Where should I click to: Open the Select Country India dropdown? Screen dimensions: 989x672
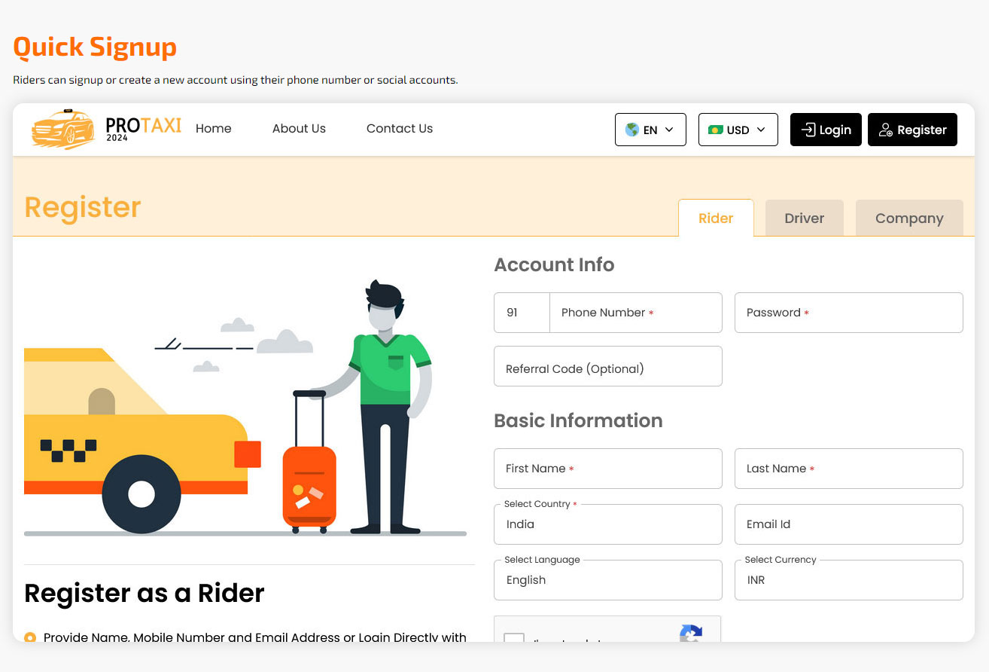608,524
